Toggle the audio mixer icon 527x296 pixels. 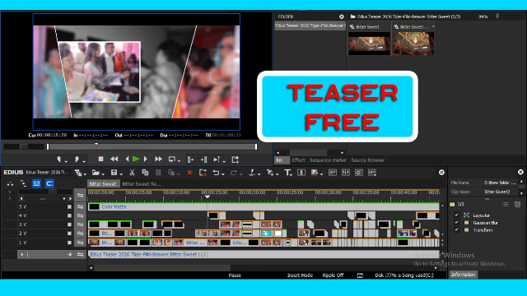[x=346, y=173]
